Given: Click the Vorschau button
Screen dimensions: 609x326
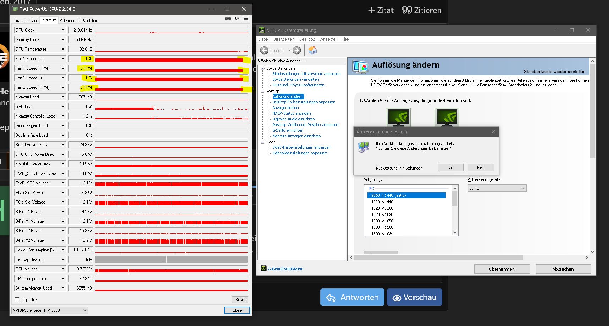Looking at the screenshot, I should tap(415, 297).
